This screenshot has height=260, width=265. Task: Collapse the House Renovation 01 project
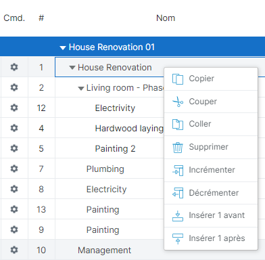point(63,47)
